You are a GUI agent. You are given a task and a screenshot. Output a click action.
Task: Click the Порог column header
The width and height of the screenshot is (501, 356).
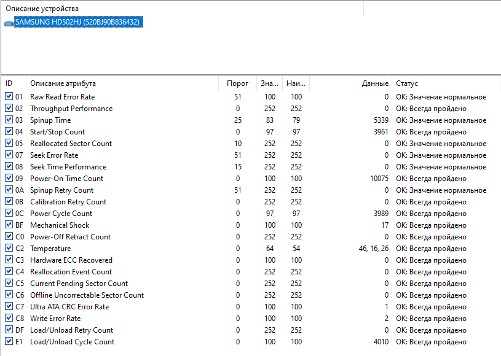tap(237, 83)
